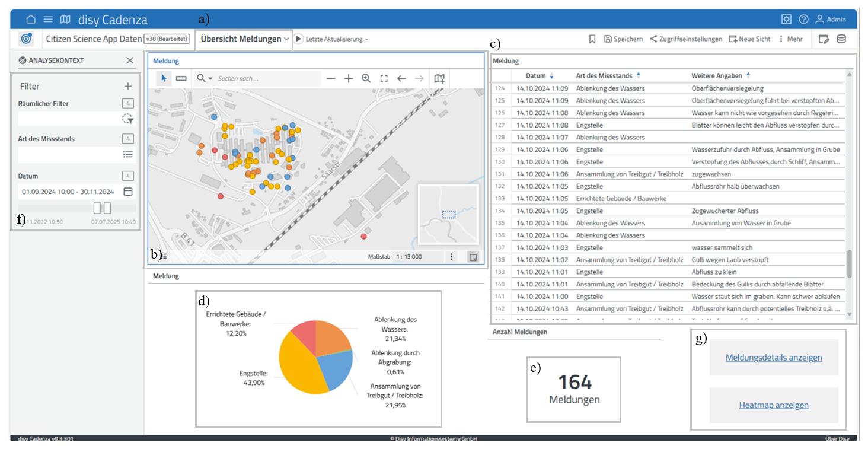This screenshot has width=868, height=449.
Task: Click the bookmark icon next to Speichern
Action: pos(592,39)
